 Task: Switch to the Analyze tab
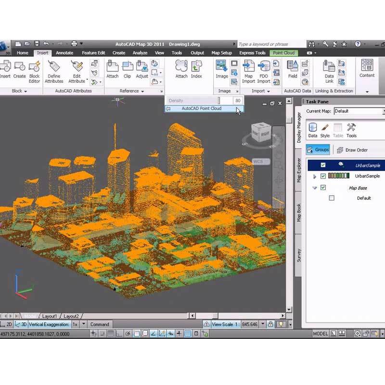click(140, 53)
